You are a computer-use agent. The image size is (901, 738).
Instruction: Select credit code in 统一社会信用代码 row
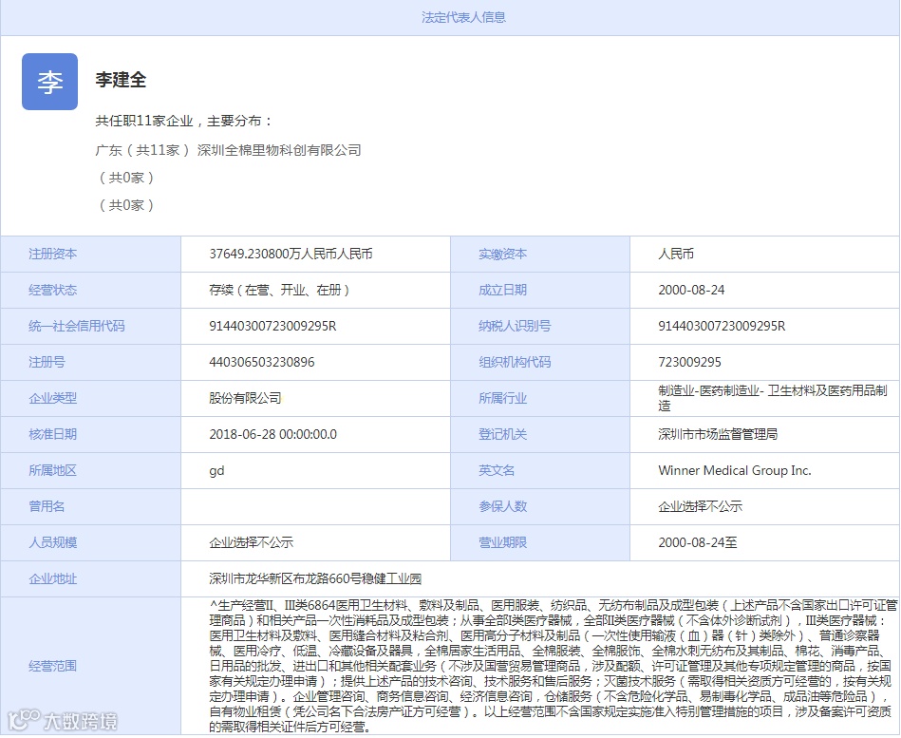[x=272, y=327]
